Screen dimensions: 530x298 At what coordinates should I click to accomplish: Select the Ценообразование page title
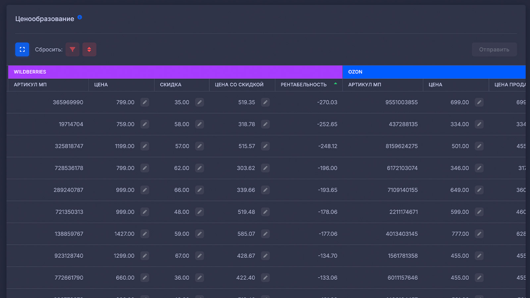click(x=45, y=19)
